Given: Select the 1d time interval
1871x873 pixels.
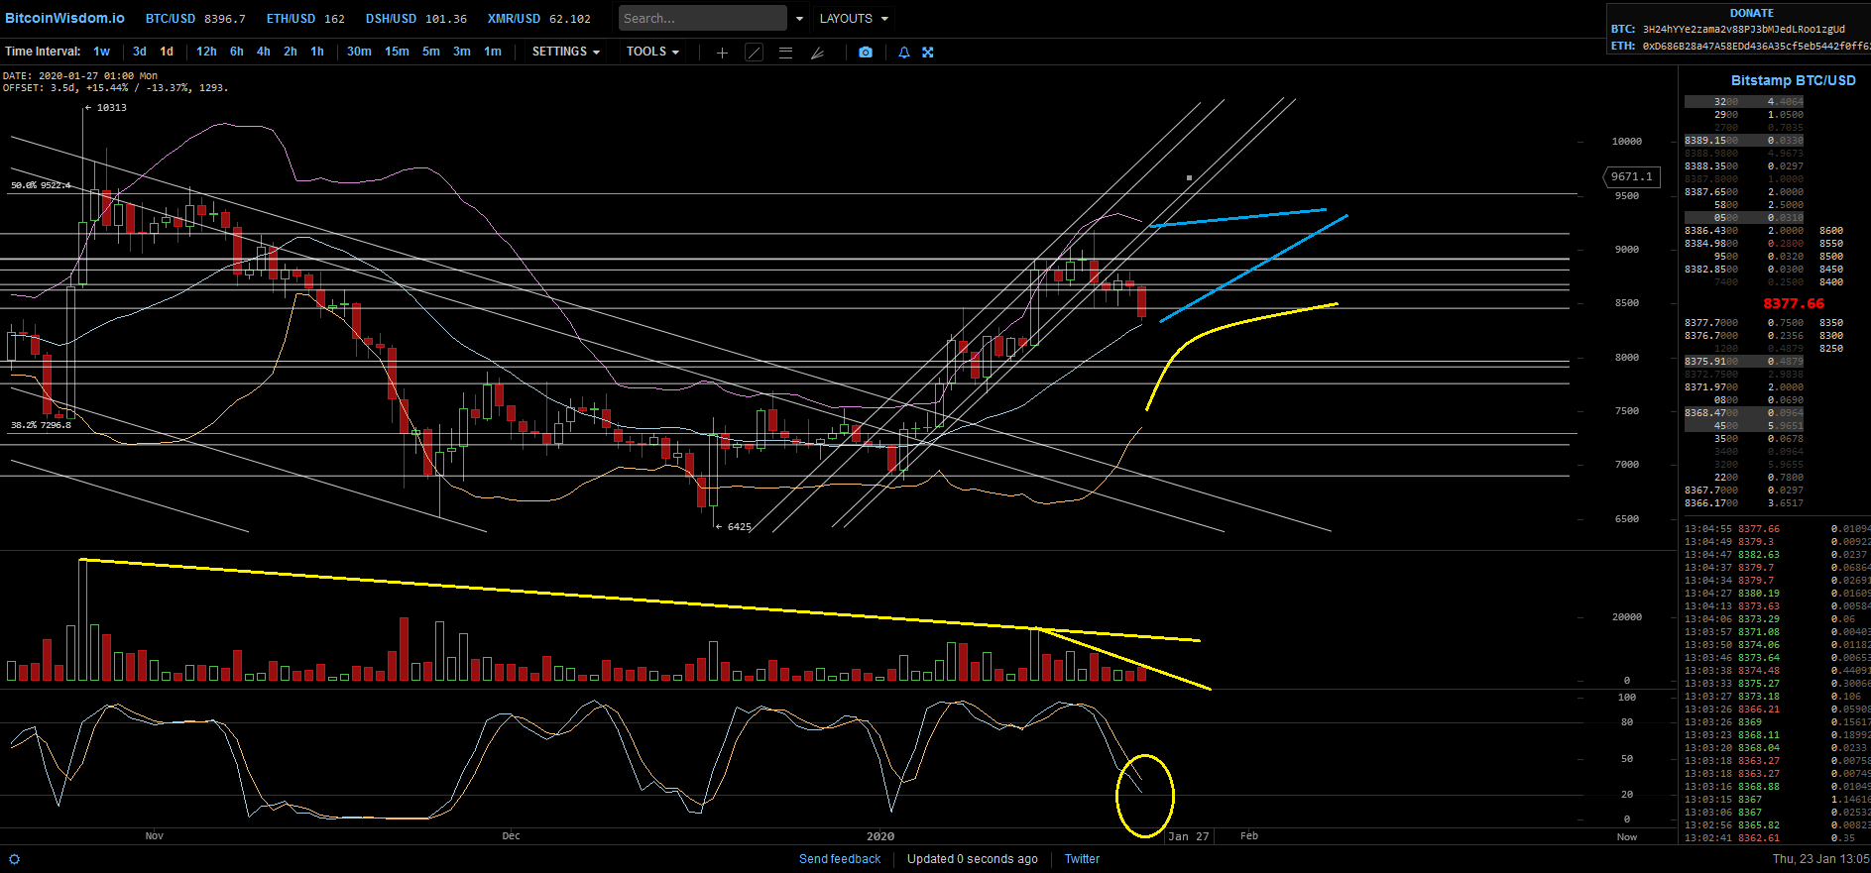Looking at the screenshot, I should [x=167, y=52].
